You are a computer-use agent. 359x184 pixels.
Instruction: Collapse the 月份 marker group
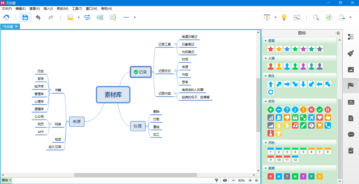266,143
